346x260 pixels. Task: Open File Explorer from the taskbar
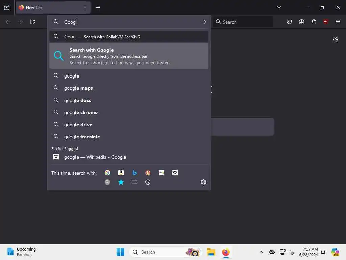pyautogui.click(x=211, y=252)
